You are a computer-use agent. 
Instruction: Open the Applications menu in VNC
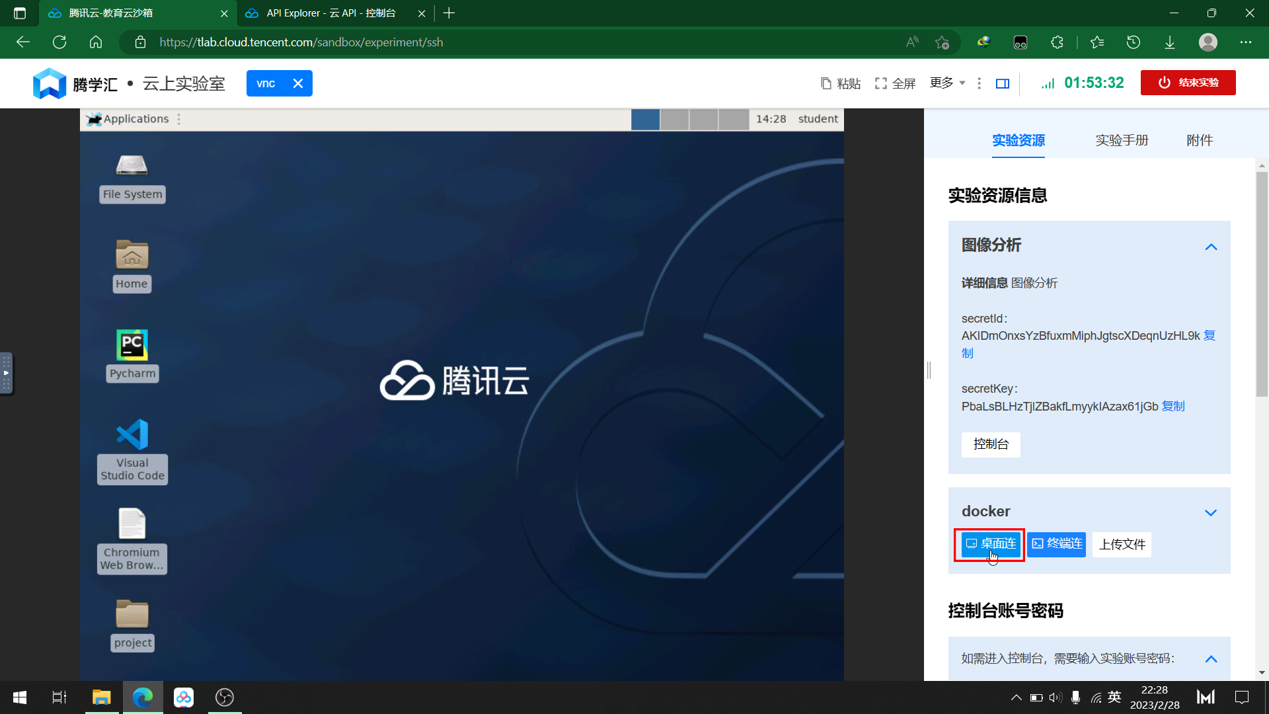pyautogui.click(x=128, y=119)
